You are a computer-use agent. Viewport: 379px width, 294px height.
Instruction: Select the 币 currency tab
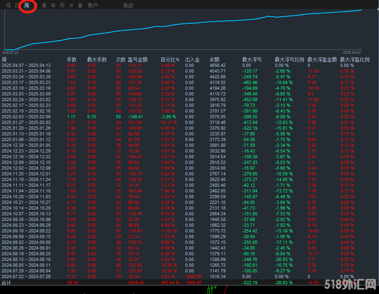pos(62,5)
